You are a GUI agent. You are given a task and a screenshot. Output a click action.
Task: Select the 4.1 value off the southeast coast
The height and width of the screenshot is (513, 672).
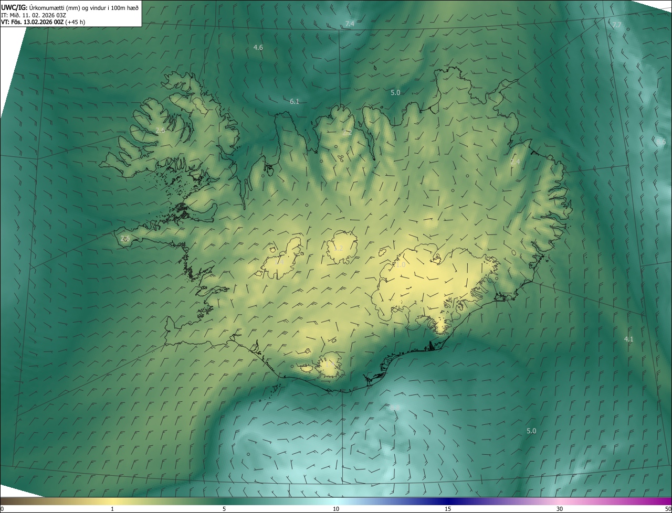(x=628, y=339)
